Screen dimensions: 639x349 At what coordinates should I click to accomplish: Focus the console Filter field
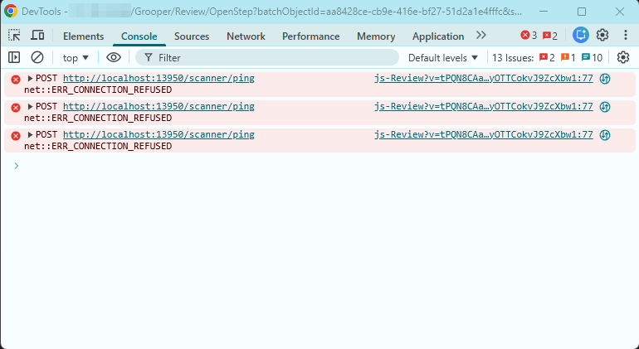point(267,57)
